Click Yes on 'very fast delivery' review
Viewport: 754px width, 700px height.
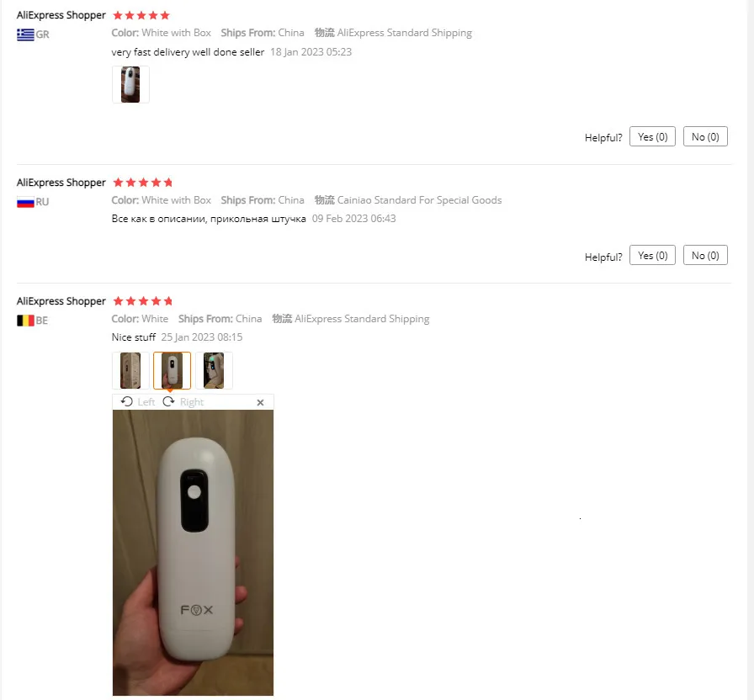pyautogui.click(x=652, y=136)
